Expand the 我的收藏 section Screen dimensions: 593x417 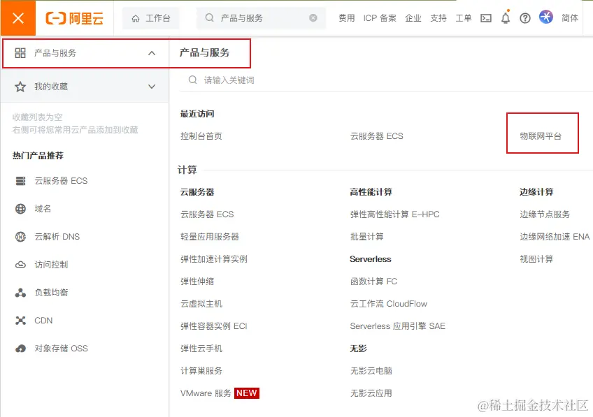pyautogui.click(x=152, y=87)
